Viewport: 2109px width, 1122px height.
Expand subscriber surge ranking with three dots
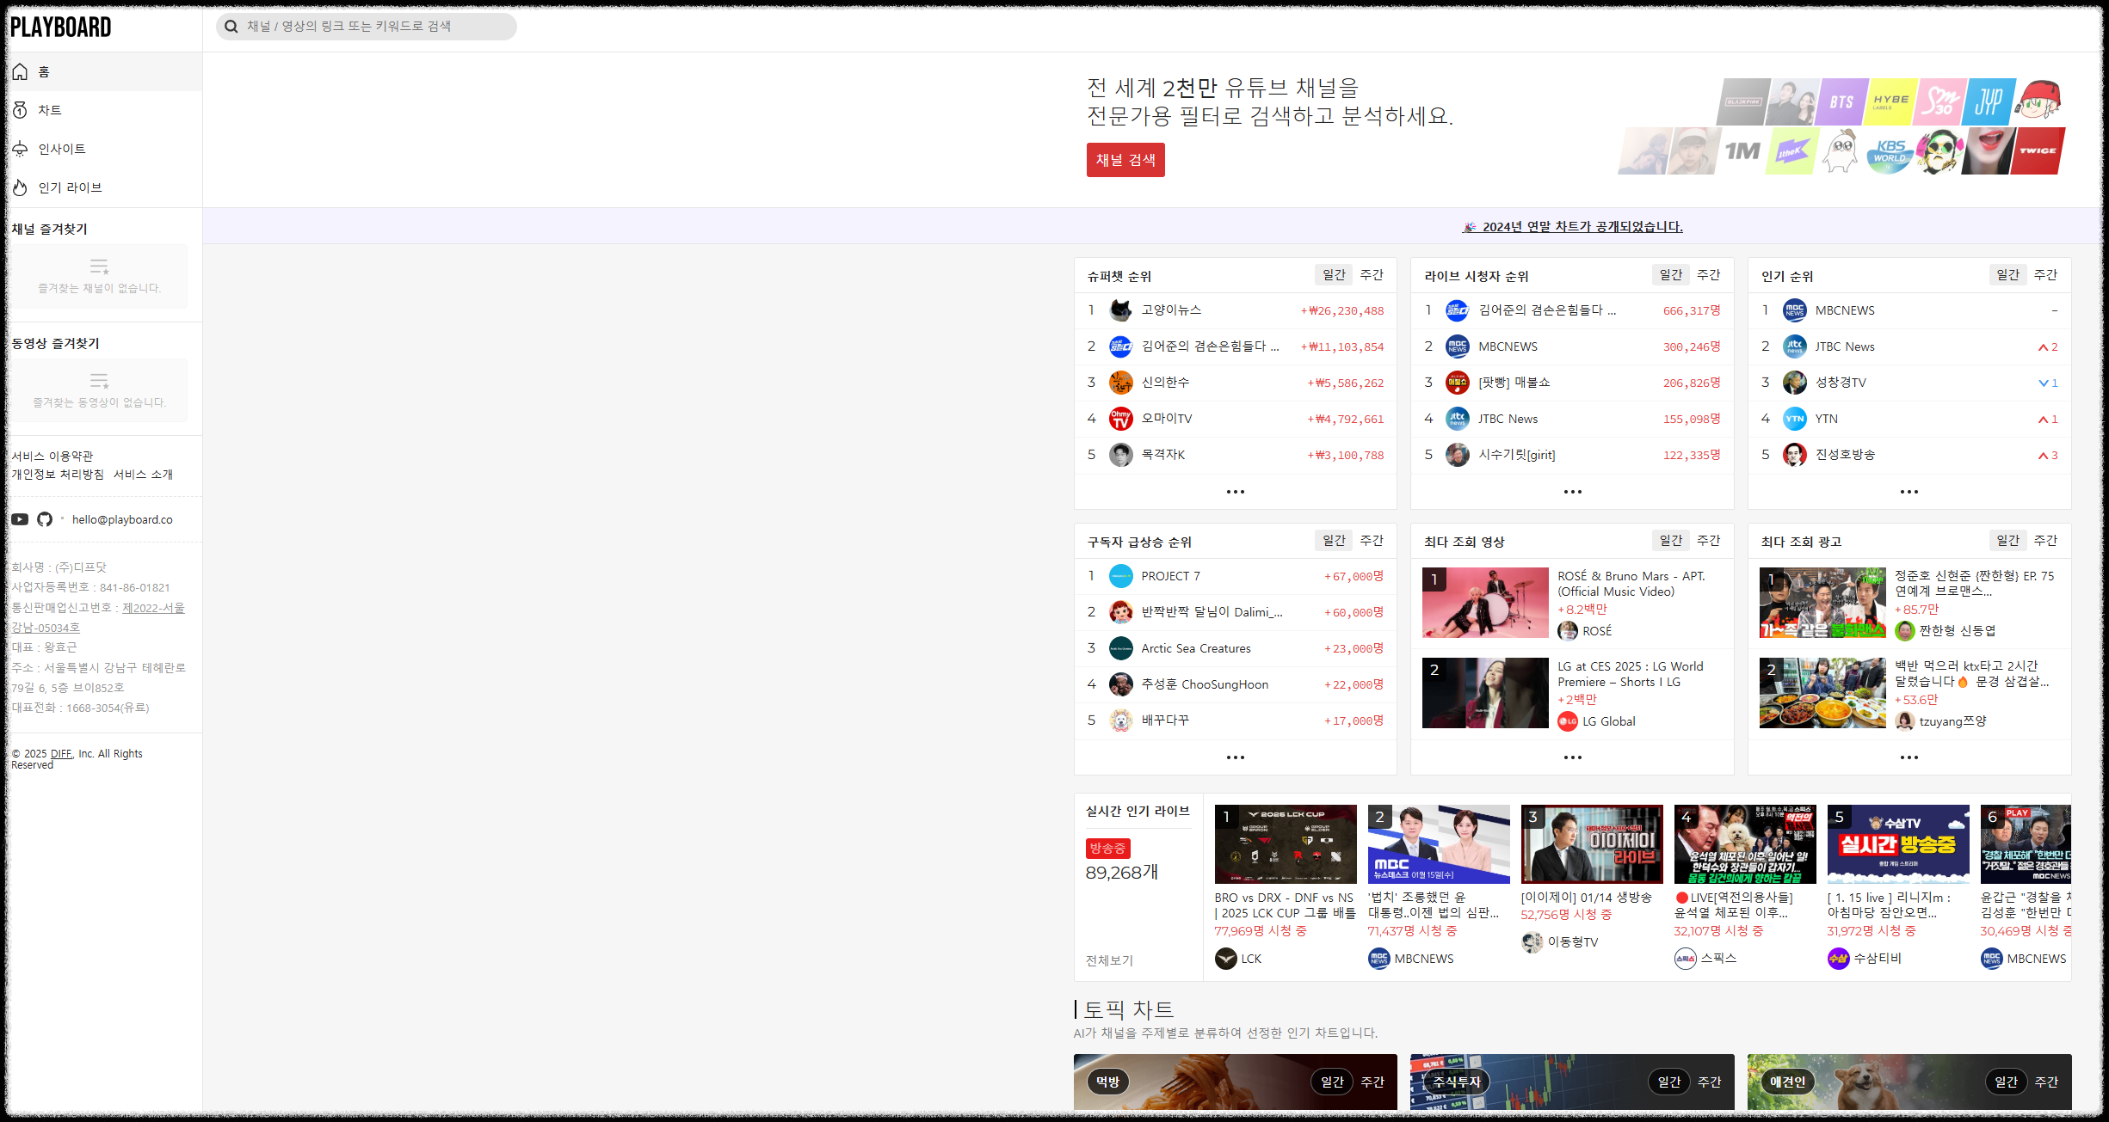click(1235, 757)
